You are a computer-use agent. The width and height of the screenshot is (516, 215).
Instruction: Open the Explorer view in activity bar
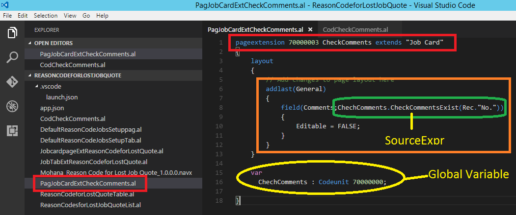12,33
